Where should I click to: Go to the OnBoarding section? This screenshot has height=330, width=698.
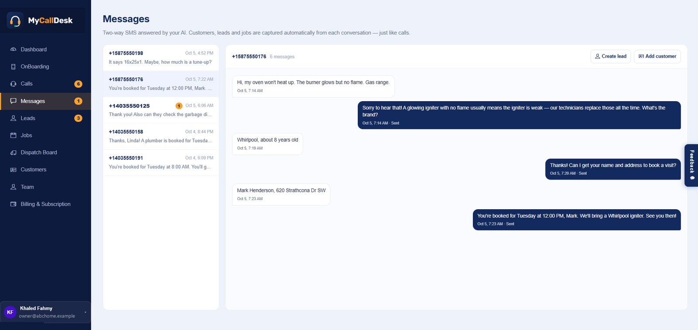(x=45, y=67)
